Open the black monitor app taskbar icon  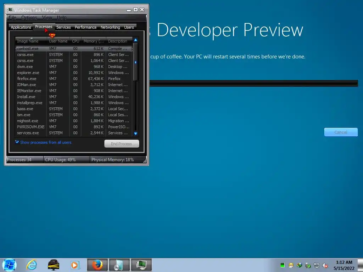point(54,265)
